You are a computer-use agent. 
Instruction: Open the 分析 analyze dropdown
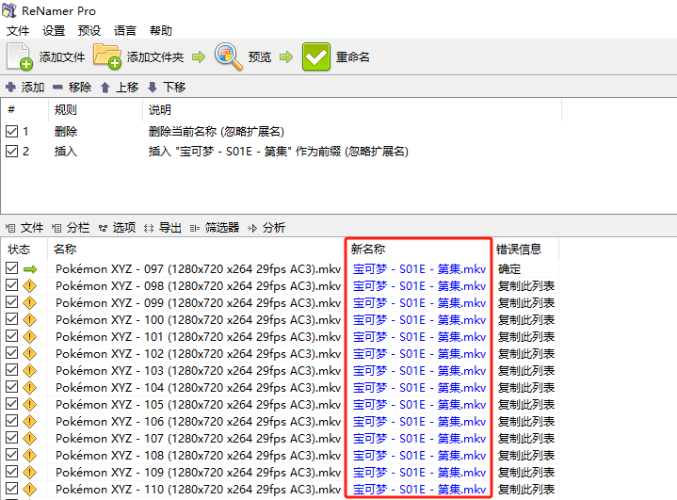click(274, 228)
